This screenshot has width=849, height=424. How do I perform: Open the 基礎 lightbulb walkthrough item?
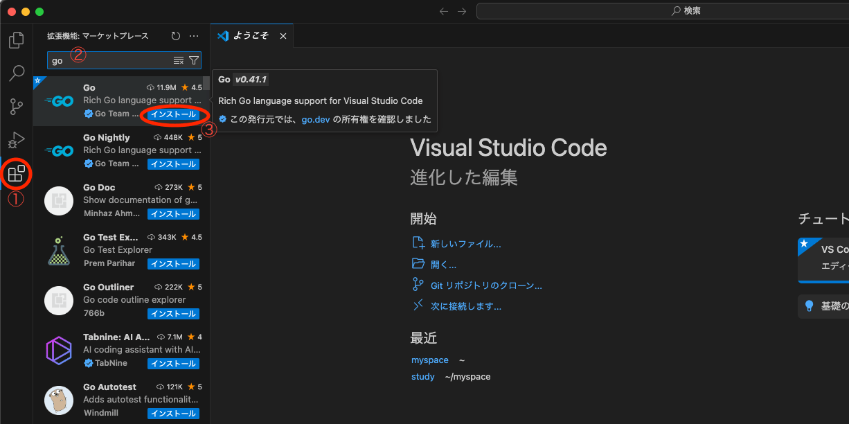[x=823, y=306]
